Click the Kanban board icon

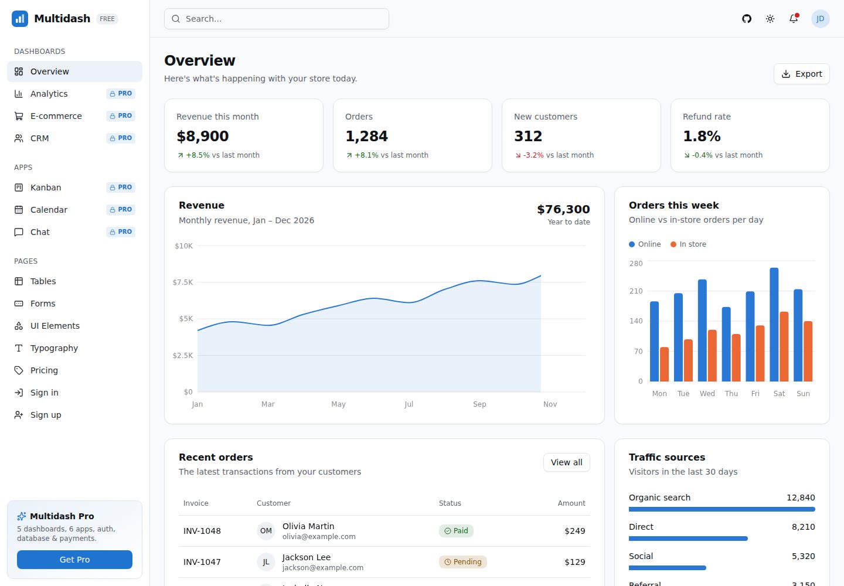pos(19,188)
